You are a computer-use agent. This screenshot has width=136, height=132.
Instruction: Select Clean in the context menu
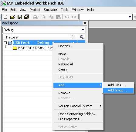78,69
